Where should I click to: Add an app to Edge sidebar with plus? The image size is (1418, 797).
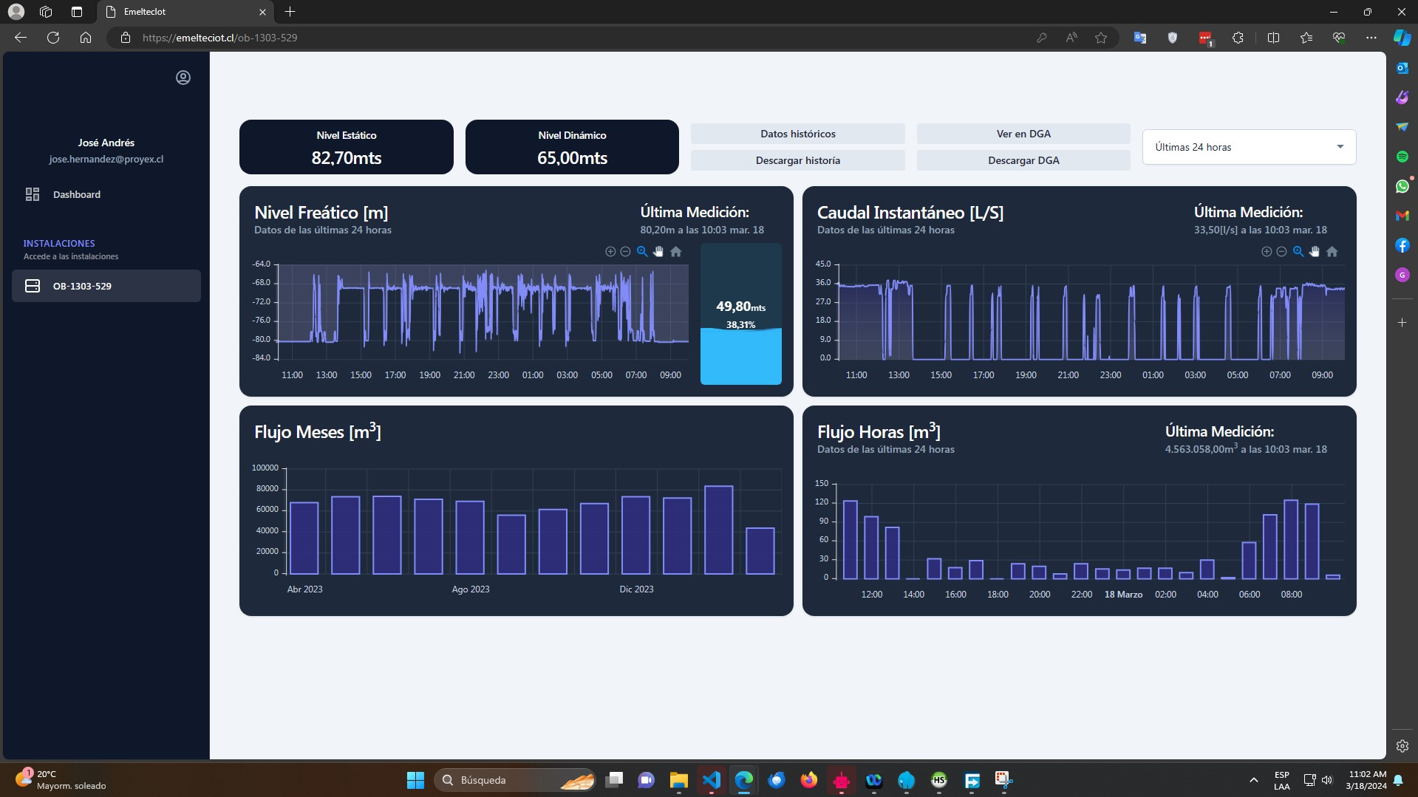click(1402, 323)
